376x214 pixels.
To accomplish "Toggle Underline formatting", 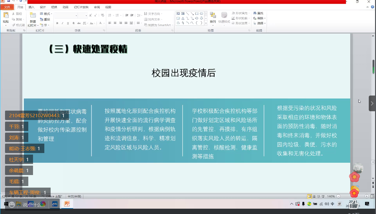I will pyautogui.click(x=68, y=23).
